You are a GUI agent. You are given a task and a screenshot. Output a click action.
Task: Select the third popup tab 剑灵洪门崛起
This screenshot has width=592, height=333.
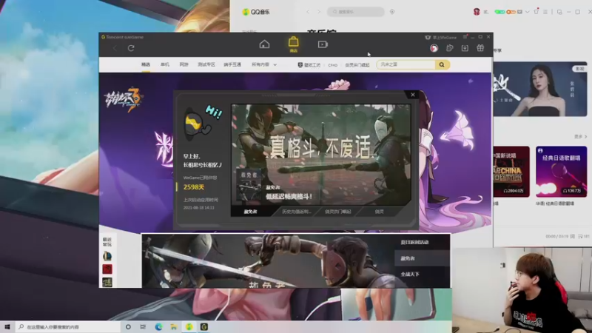click(x=338, y=212)
